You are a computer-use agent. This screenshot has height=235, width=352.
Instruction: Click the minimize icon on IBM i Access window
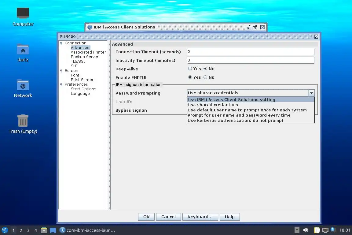[x=249, y=27]
